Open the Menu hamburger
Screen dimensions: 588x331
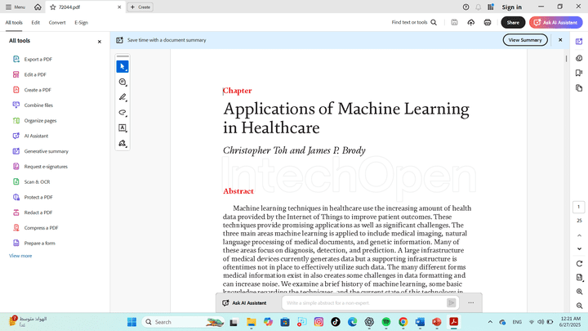16,7
